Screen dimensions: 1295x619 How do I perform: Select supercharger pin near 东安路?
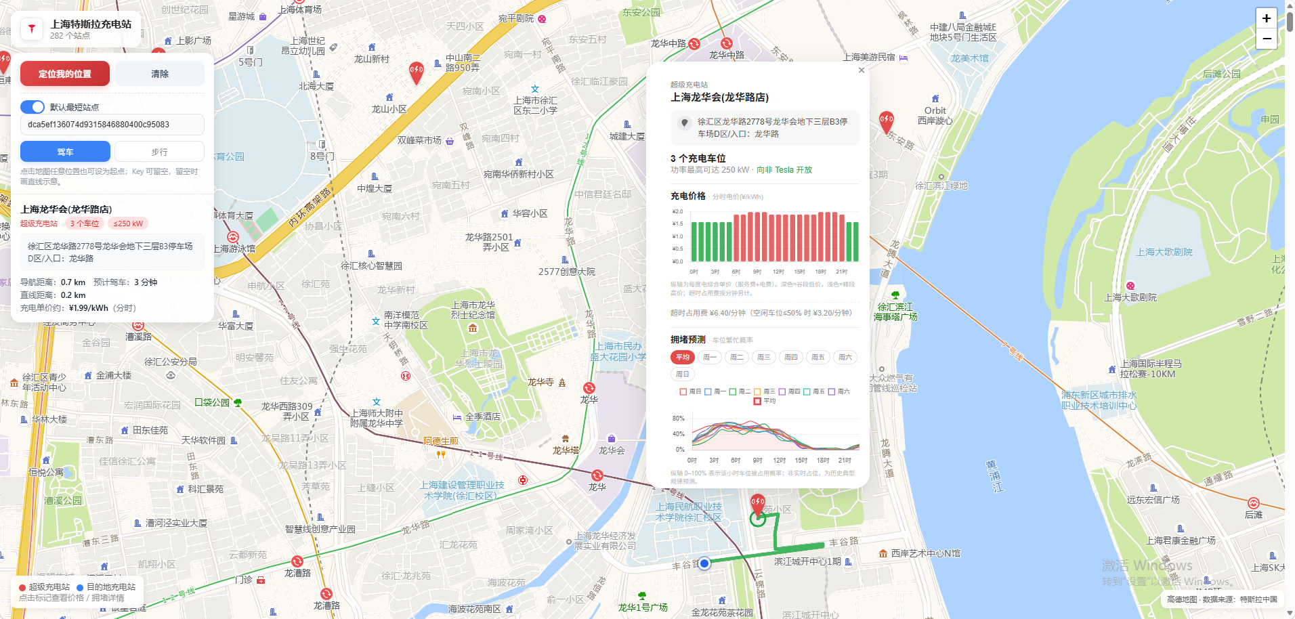pos(886,123)
